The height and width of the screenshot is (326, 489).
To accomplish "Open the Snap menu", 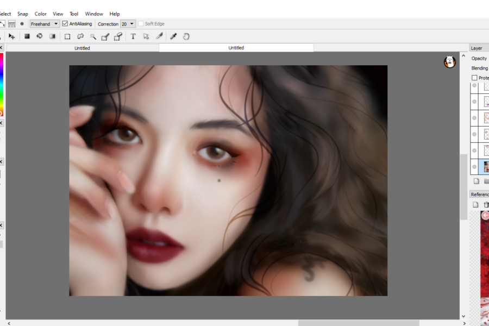I will 22,14.
